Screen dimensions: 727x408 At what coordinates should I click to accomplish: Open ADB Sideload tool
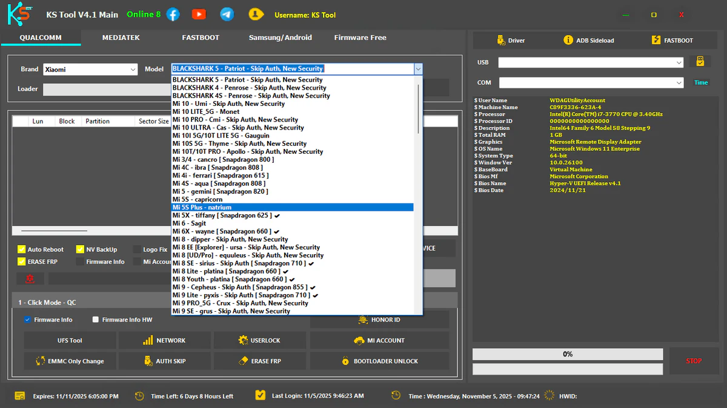(x=588, y=41)
